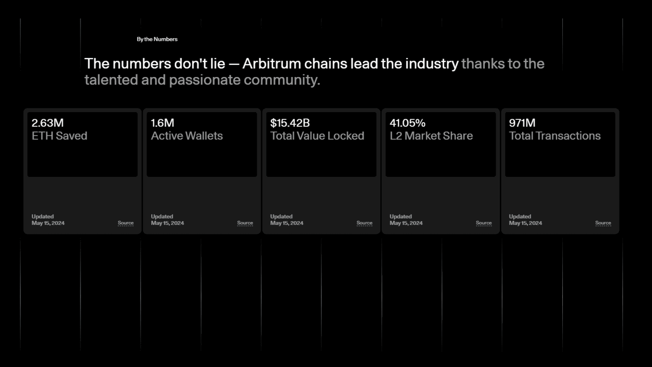Select the "Active Wallets" card label
652x367 pixels.
[187, 136]
